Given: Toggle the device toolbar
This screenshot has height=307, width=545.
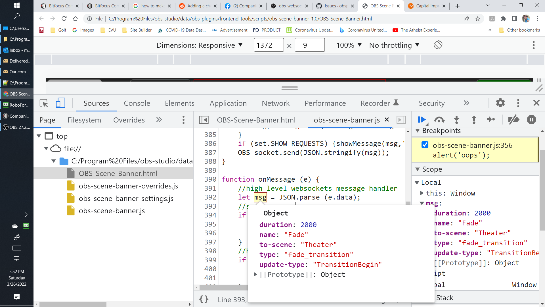Looking at the screenshot, I should click(60, 103).
